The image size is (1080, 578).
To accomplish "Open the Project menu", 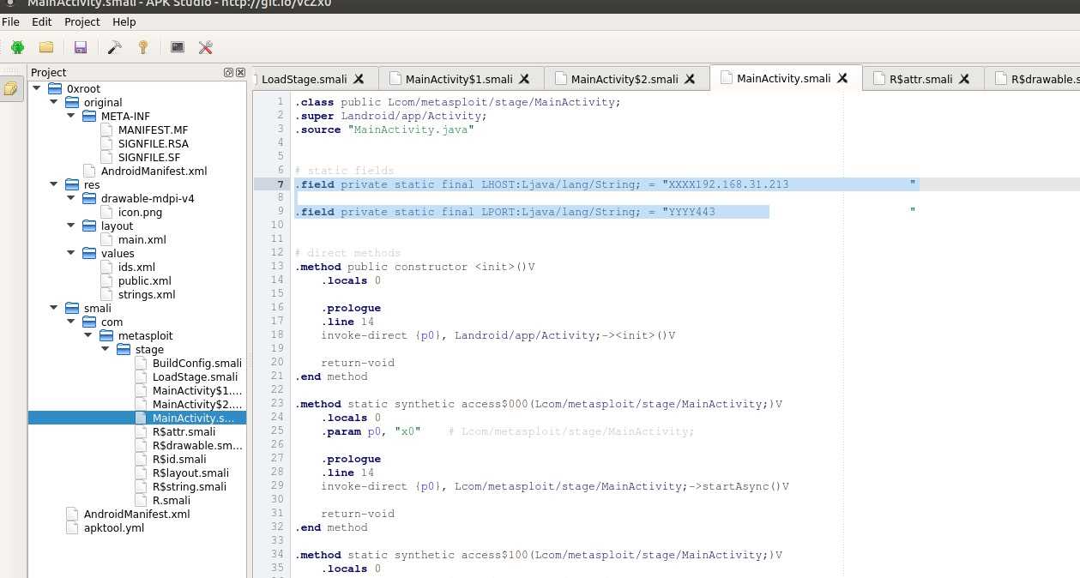I will point(81,21).
